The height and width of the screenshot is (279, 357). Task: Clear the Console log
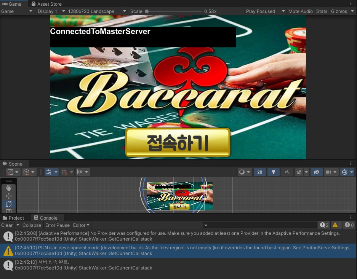(7, 225)
